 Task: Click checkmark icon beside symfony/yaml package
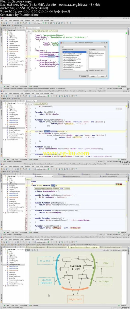[63, 69]
